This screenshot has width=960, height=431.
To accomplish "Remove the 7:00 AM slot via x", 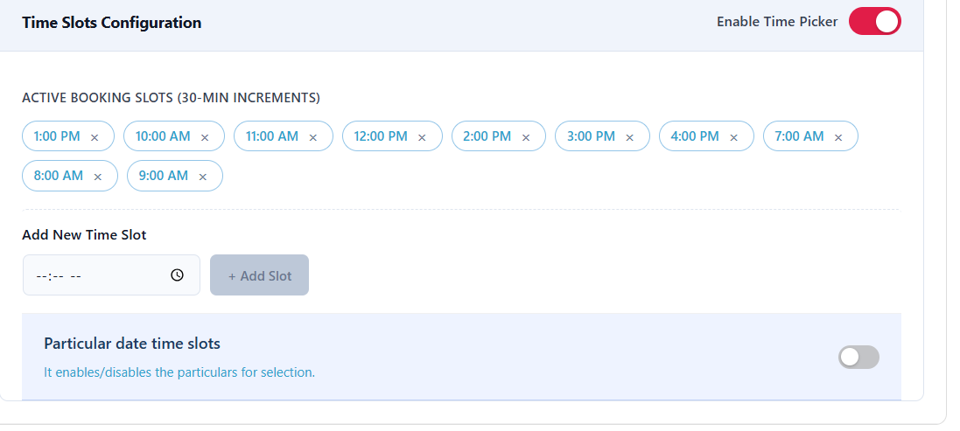I will click(838, 137).
